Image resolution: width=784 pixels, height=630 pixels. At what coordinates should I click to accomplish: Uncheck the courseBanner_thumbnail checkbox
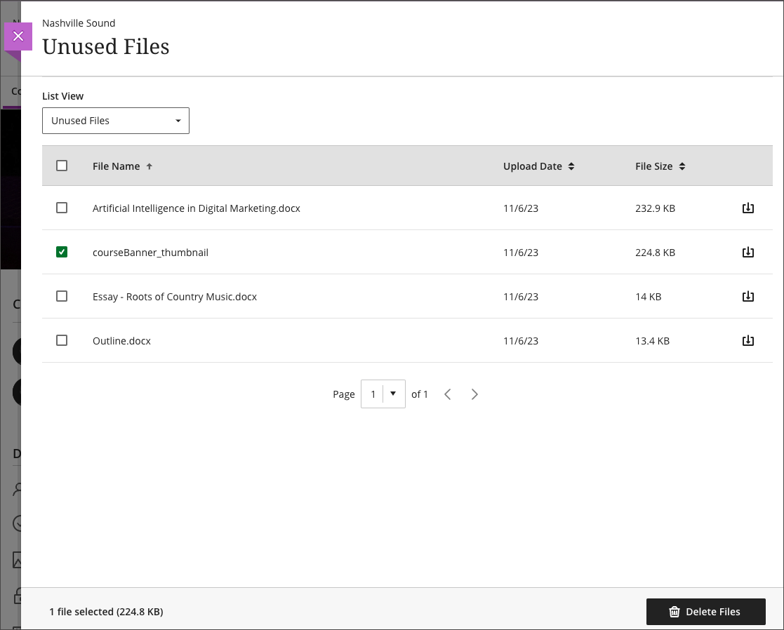pyautogui.click(x=62, y=252)
